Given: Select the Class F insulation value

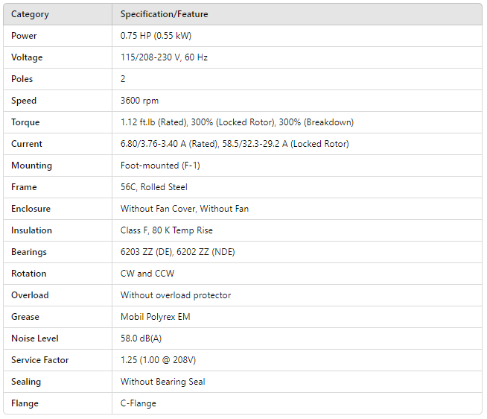Looking at the screenshot, I should point(167,230).
